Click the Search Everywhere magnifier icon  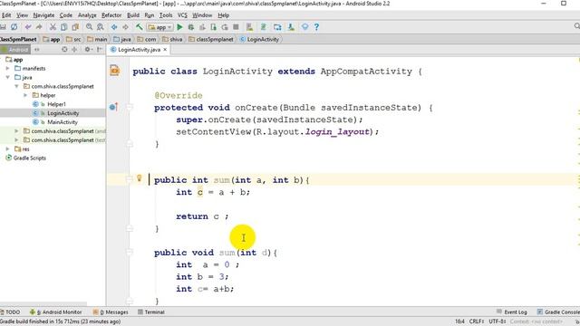(576, 26)
